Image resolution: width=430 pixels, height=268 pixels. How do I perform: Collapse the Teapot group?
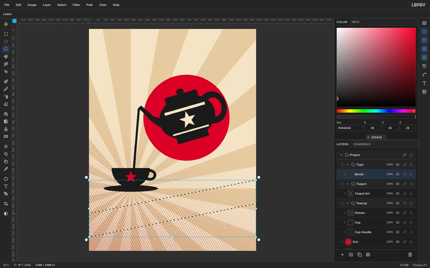pyautogui.click(x=348, y=184)
